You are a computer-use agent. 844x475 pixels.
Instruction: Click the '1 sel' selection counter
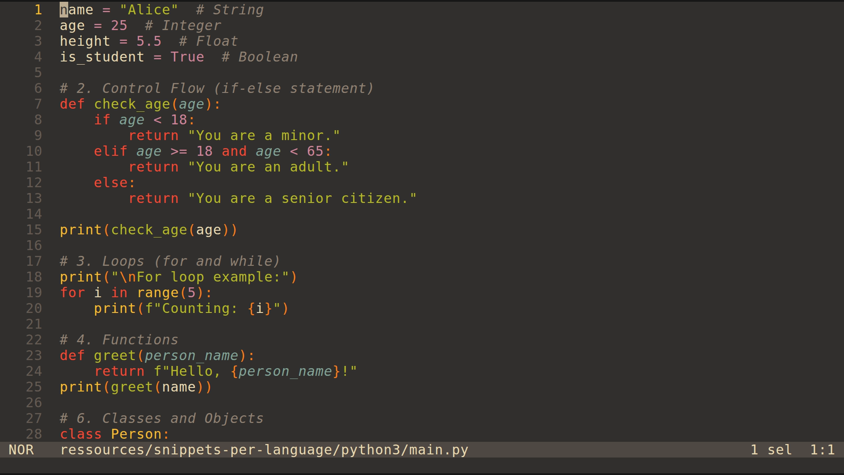[768, 449]
